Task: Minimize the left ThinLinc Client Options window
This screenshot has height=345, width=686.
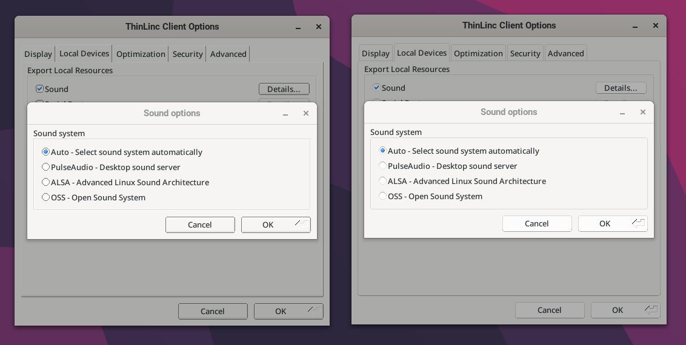Action: coord(298,27)
